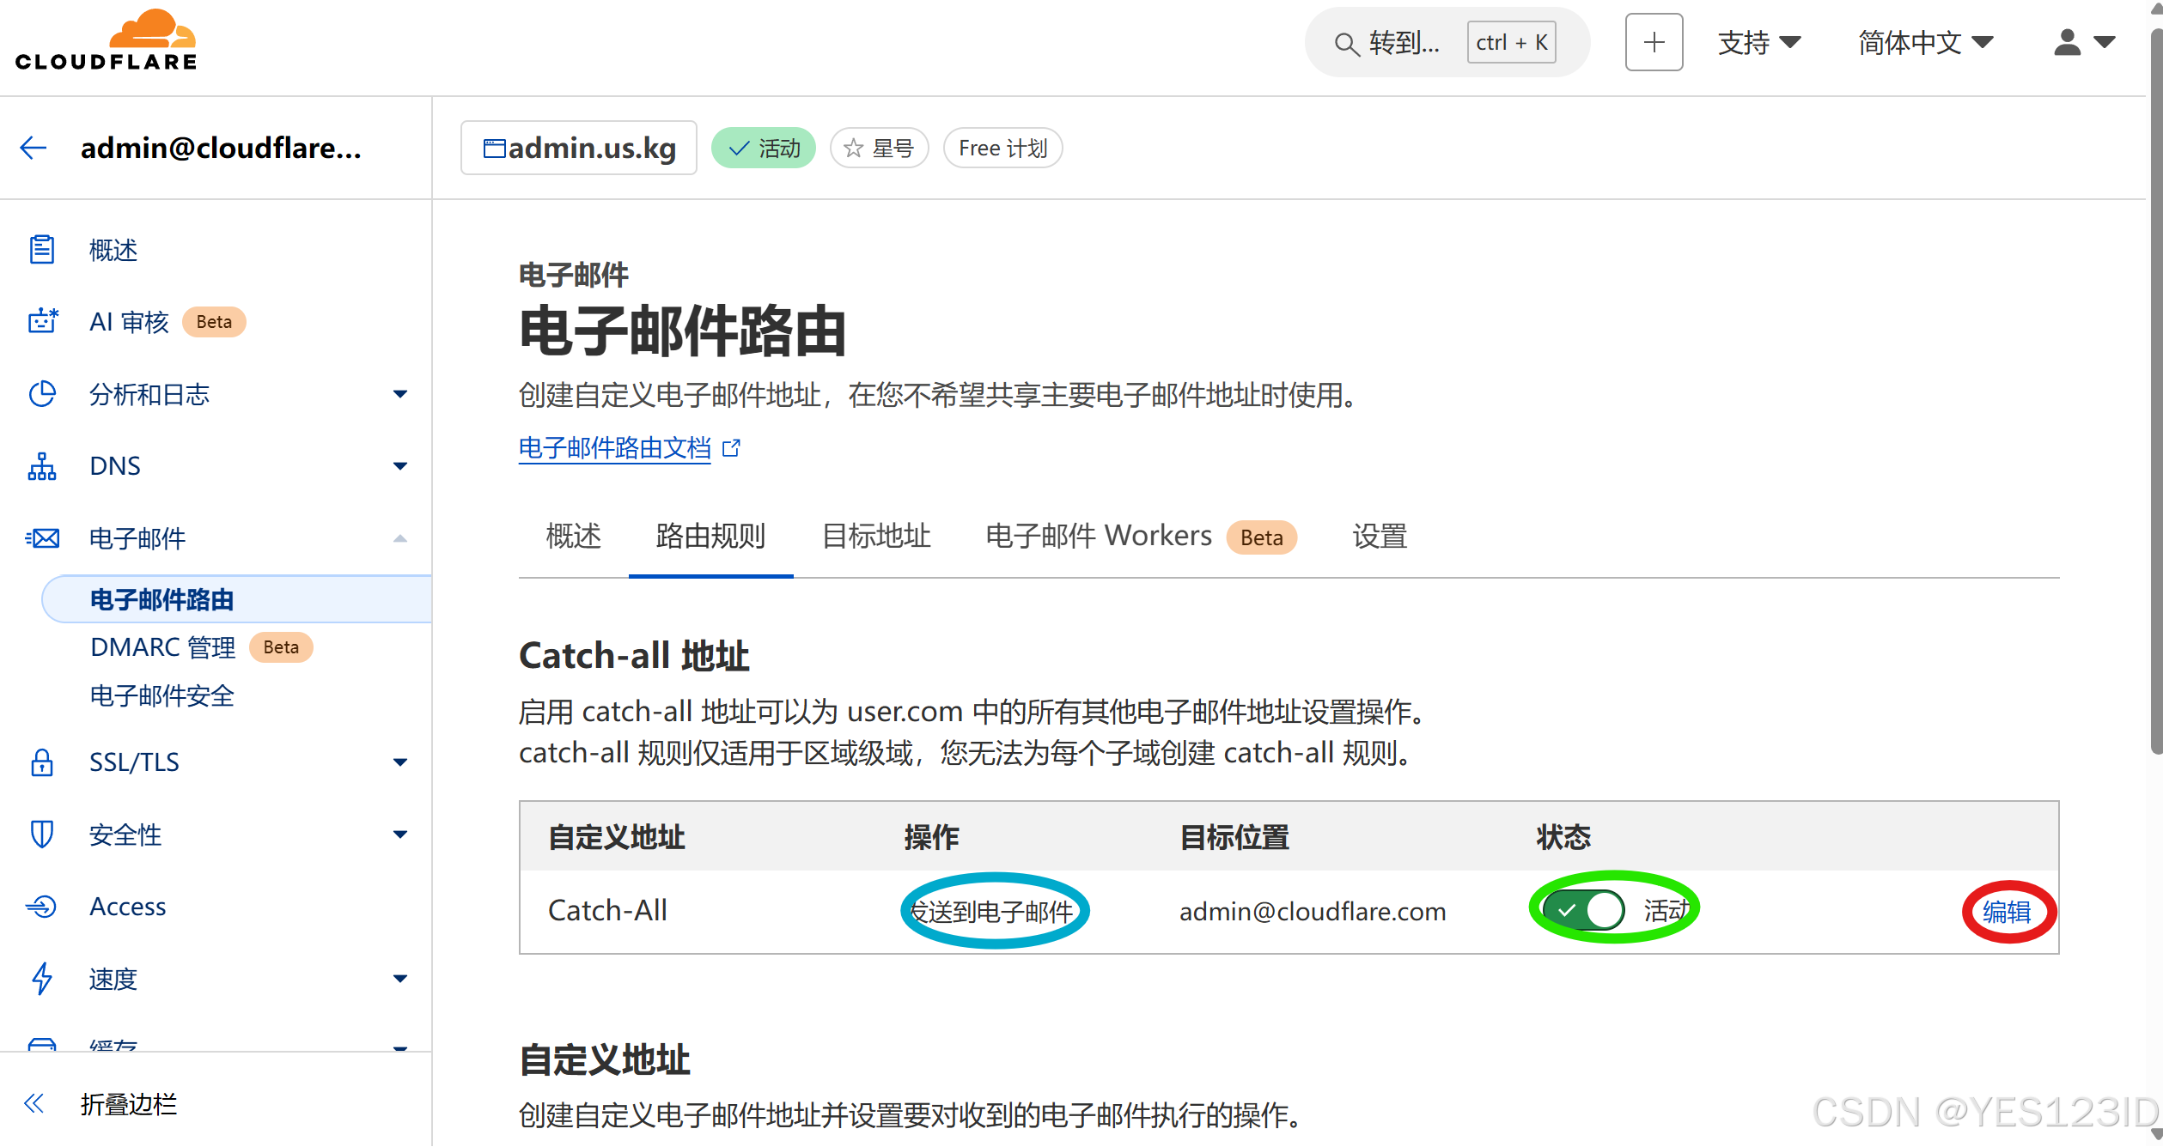Switch to the 目标地址 tab
2163x1147 pixels.
[x=875, y=537]
